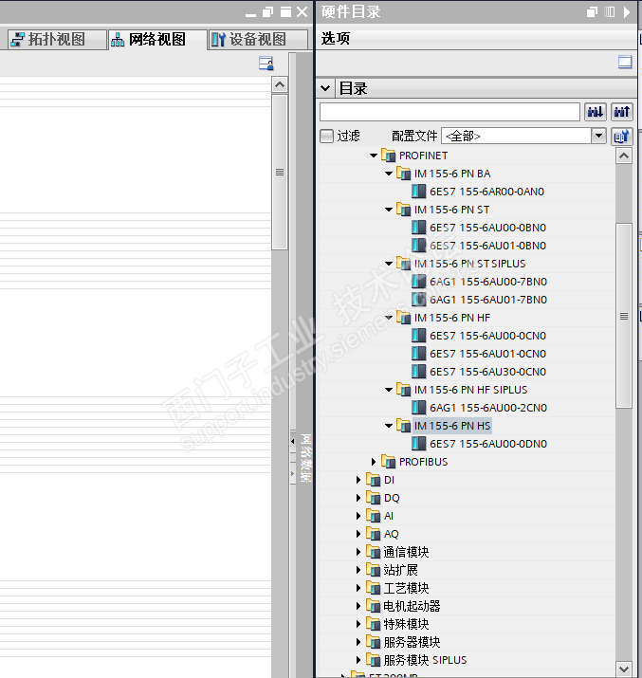642x678 pixels.
Task: Click the 通信模块 folder icon
Action: (373, 552)
